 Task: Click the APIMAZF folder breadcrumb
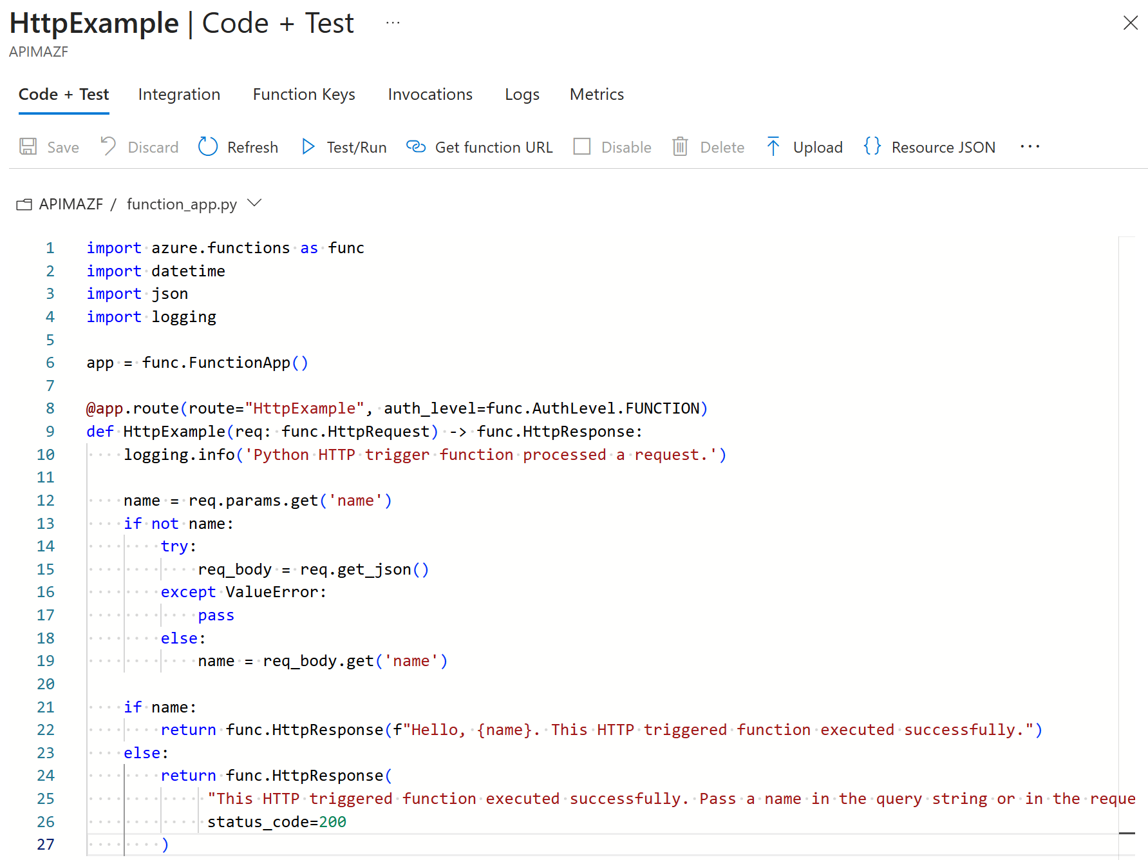tap(70, 204)
